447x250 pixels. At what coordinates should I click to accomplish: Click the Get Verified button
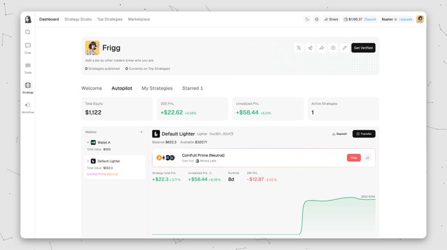click(363, 48)
